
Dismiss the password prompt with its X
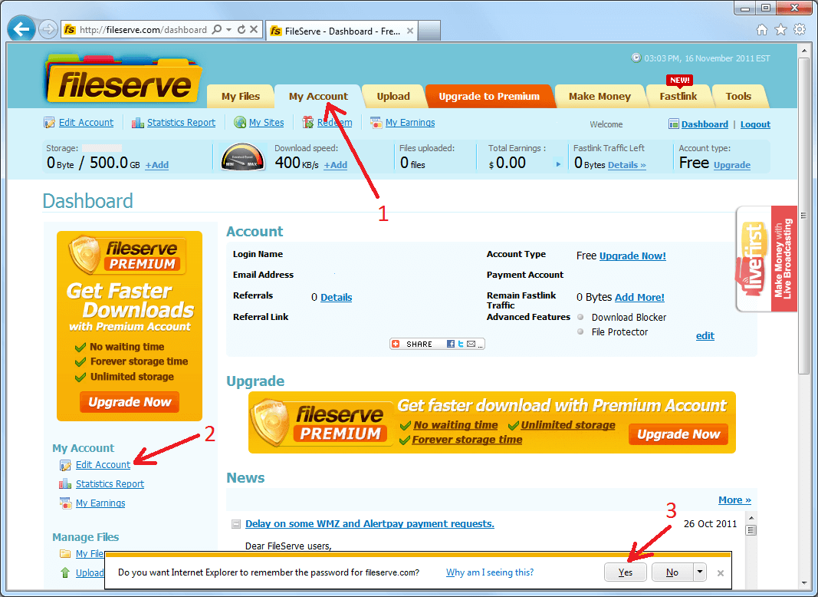(721, 573)
